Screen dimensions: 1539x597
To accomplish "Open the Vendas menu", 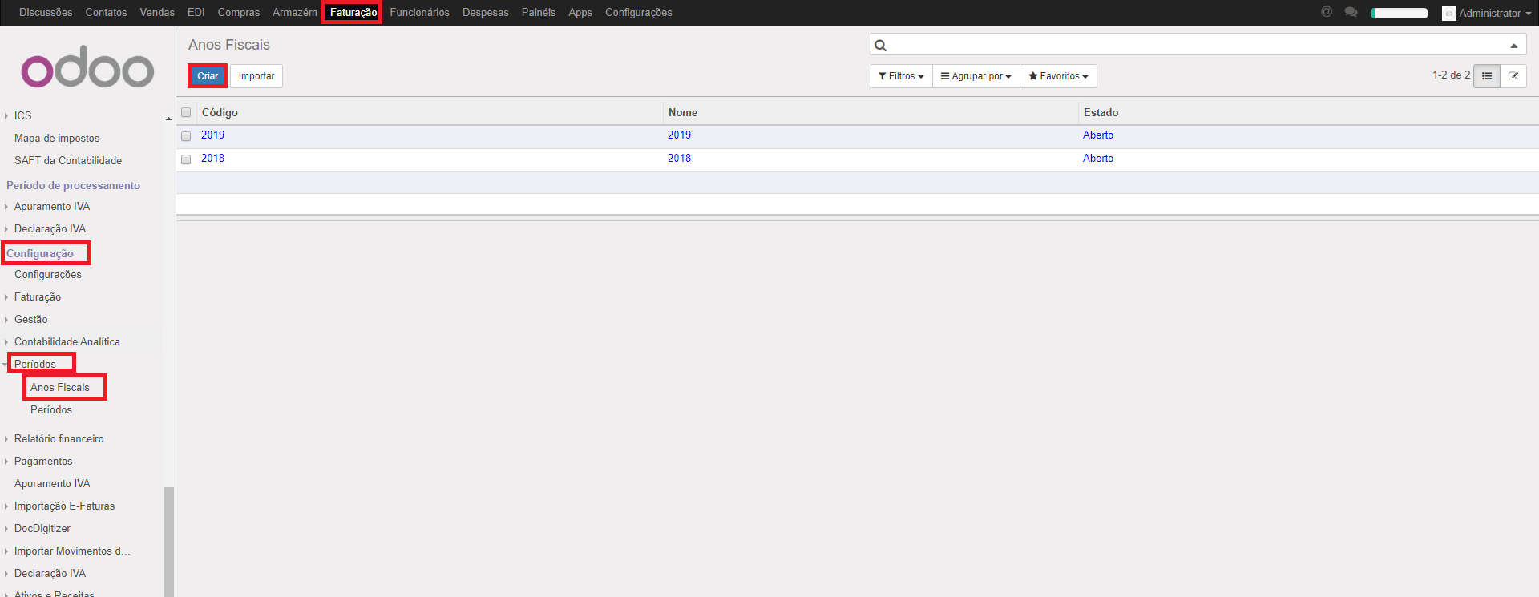I will 157,13.
